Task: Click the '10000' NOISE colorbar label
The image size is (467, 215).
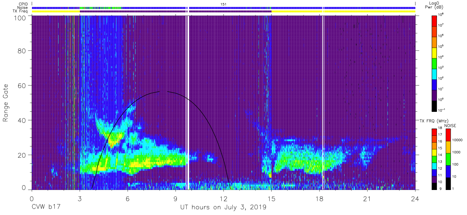Action: tap(457, 140)
